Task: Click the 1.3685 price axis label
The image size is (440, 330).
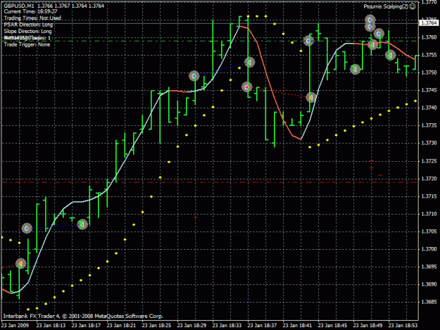Action: click(x=429, y=302)
